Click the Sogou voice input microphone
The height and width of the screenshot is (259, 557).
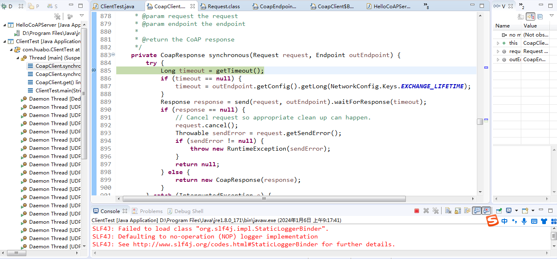524,221
